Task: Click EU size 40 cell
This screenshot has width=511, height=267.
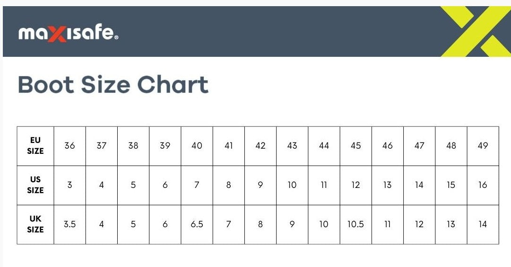Action: 197,146
